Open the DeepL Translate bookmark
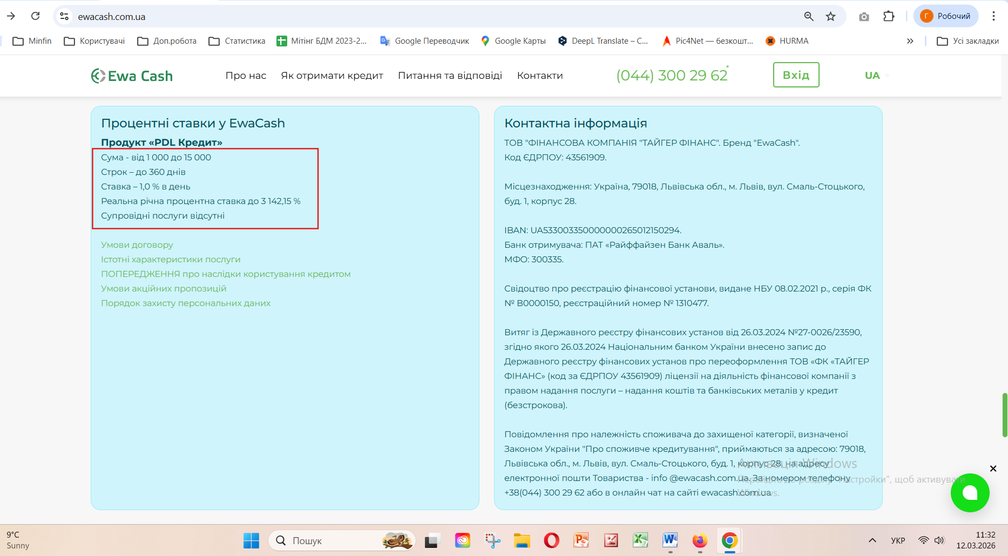Image resolution: width=1008 pixels, height=556 pixels. [603, 41]
